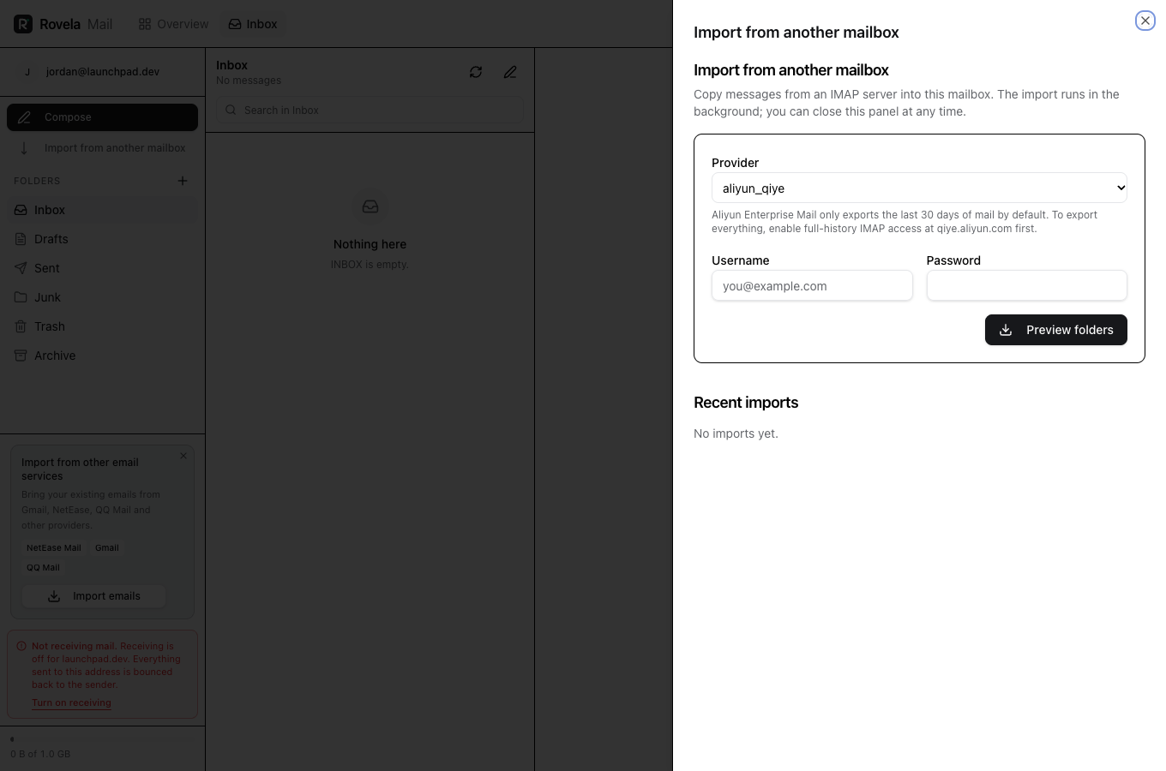Click the Junk folder icon
1166x771 pixels.
coord(21,297)
